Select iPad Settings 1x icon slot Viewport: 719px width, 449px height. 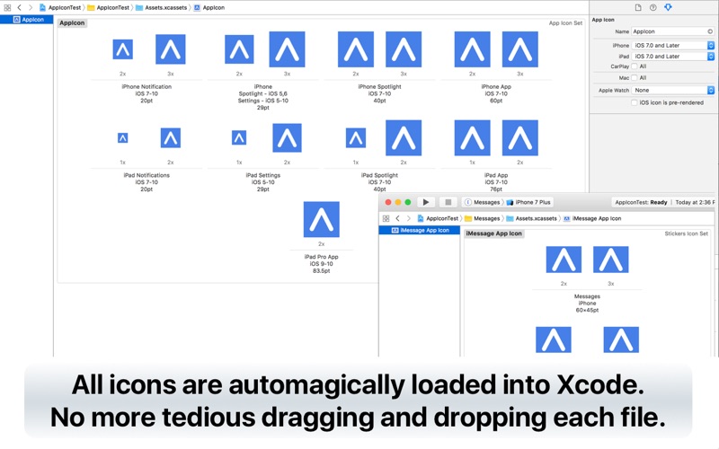point(239,138)
